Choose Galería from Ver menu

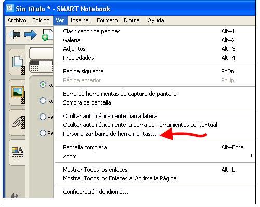[155, 40]
